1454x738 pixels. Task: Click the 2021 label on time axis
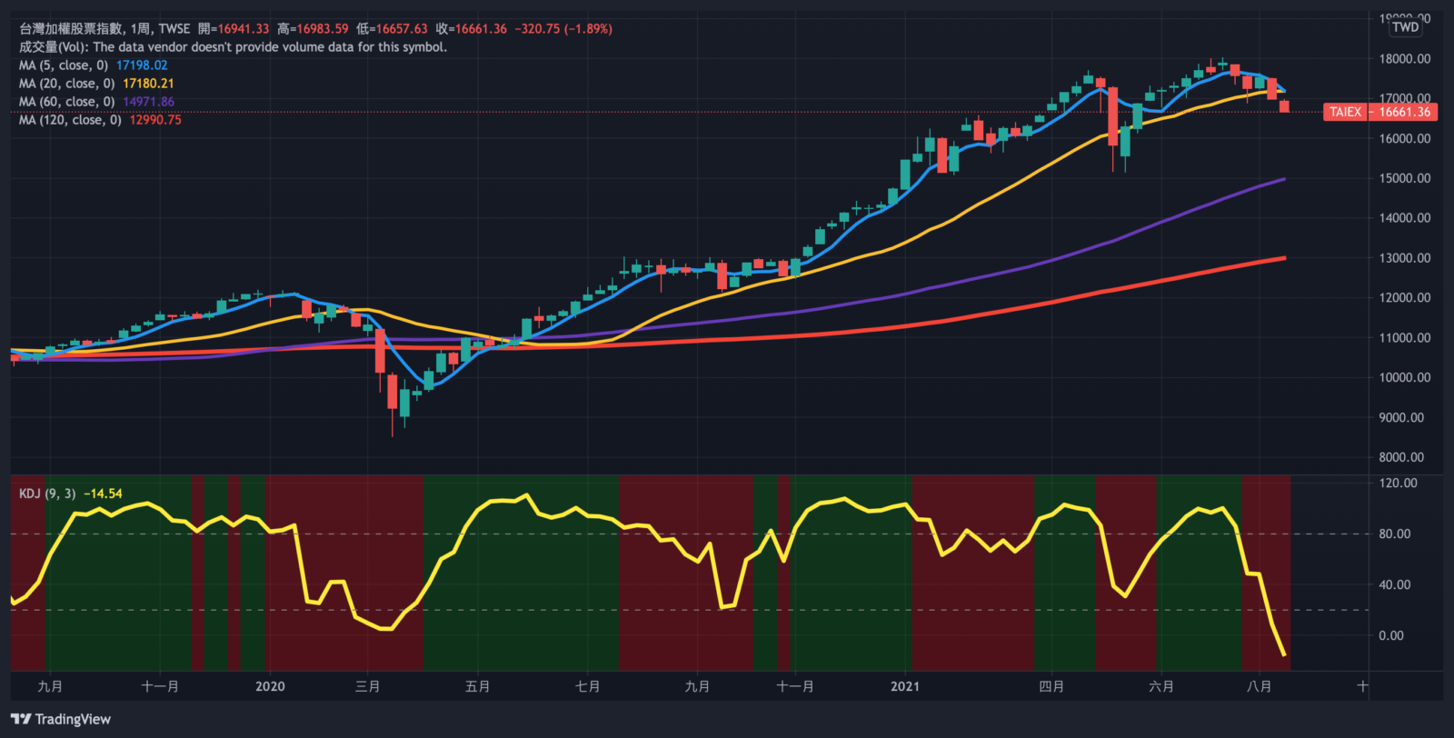[x=905, y=686]
